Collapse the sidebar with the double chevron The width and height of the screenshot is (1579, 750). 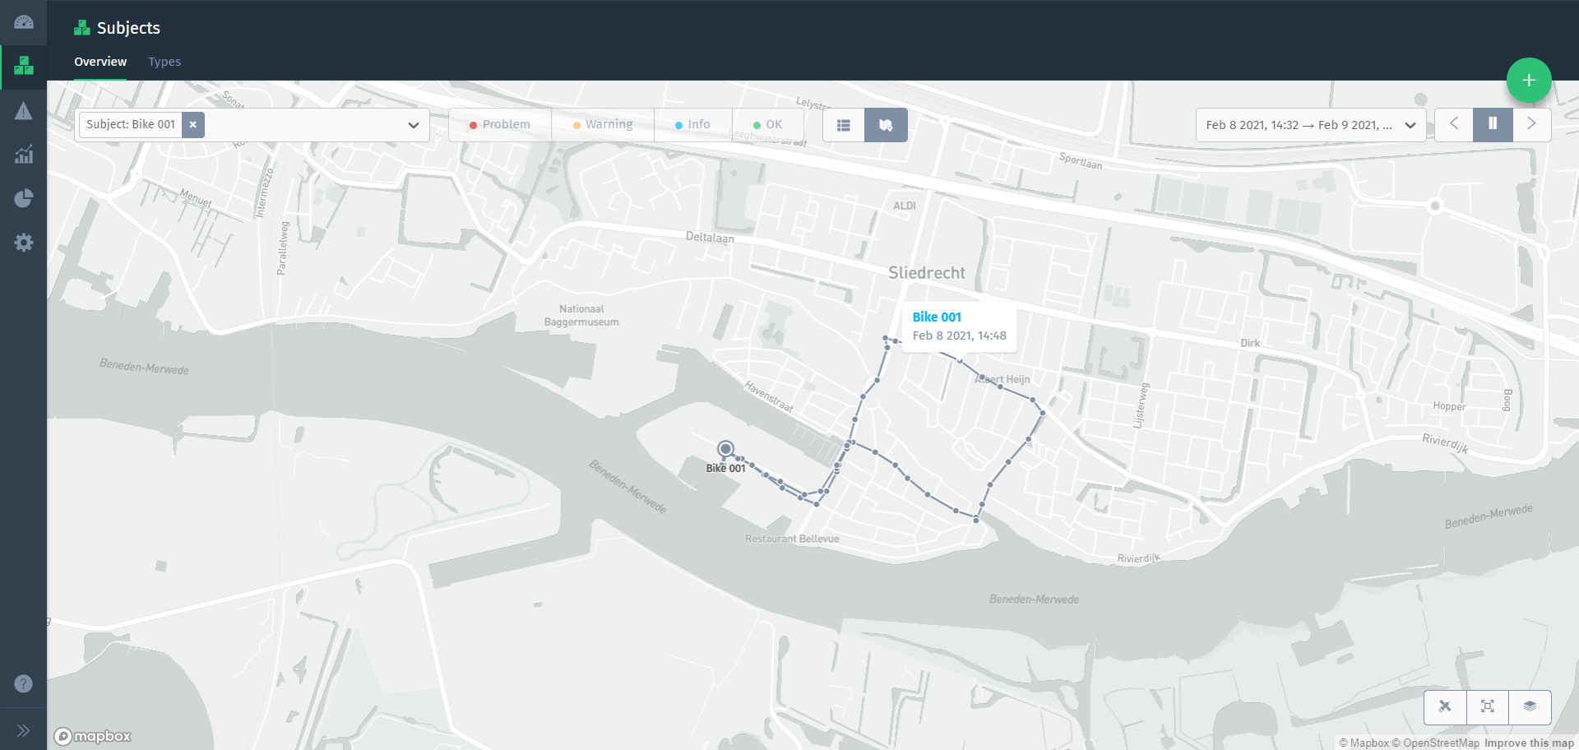(23, 729)
